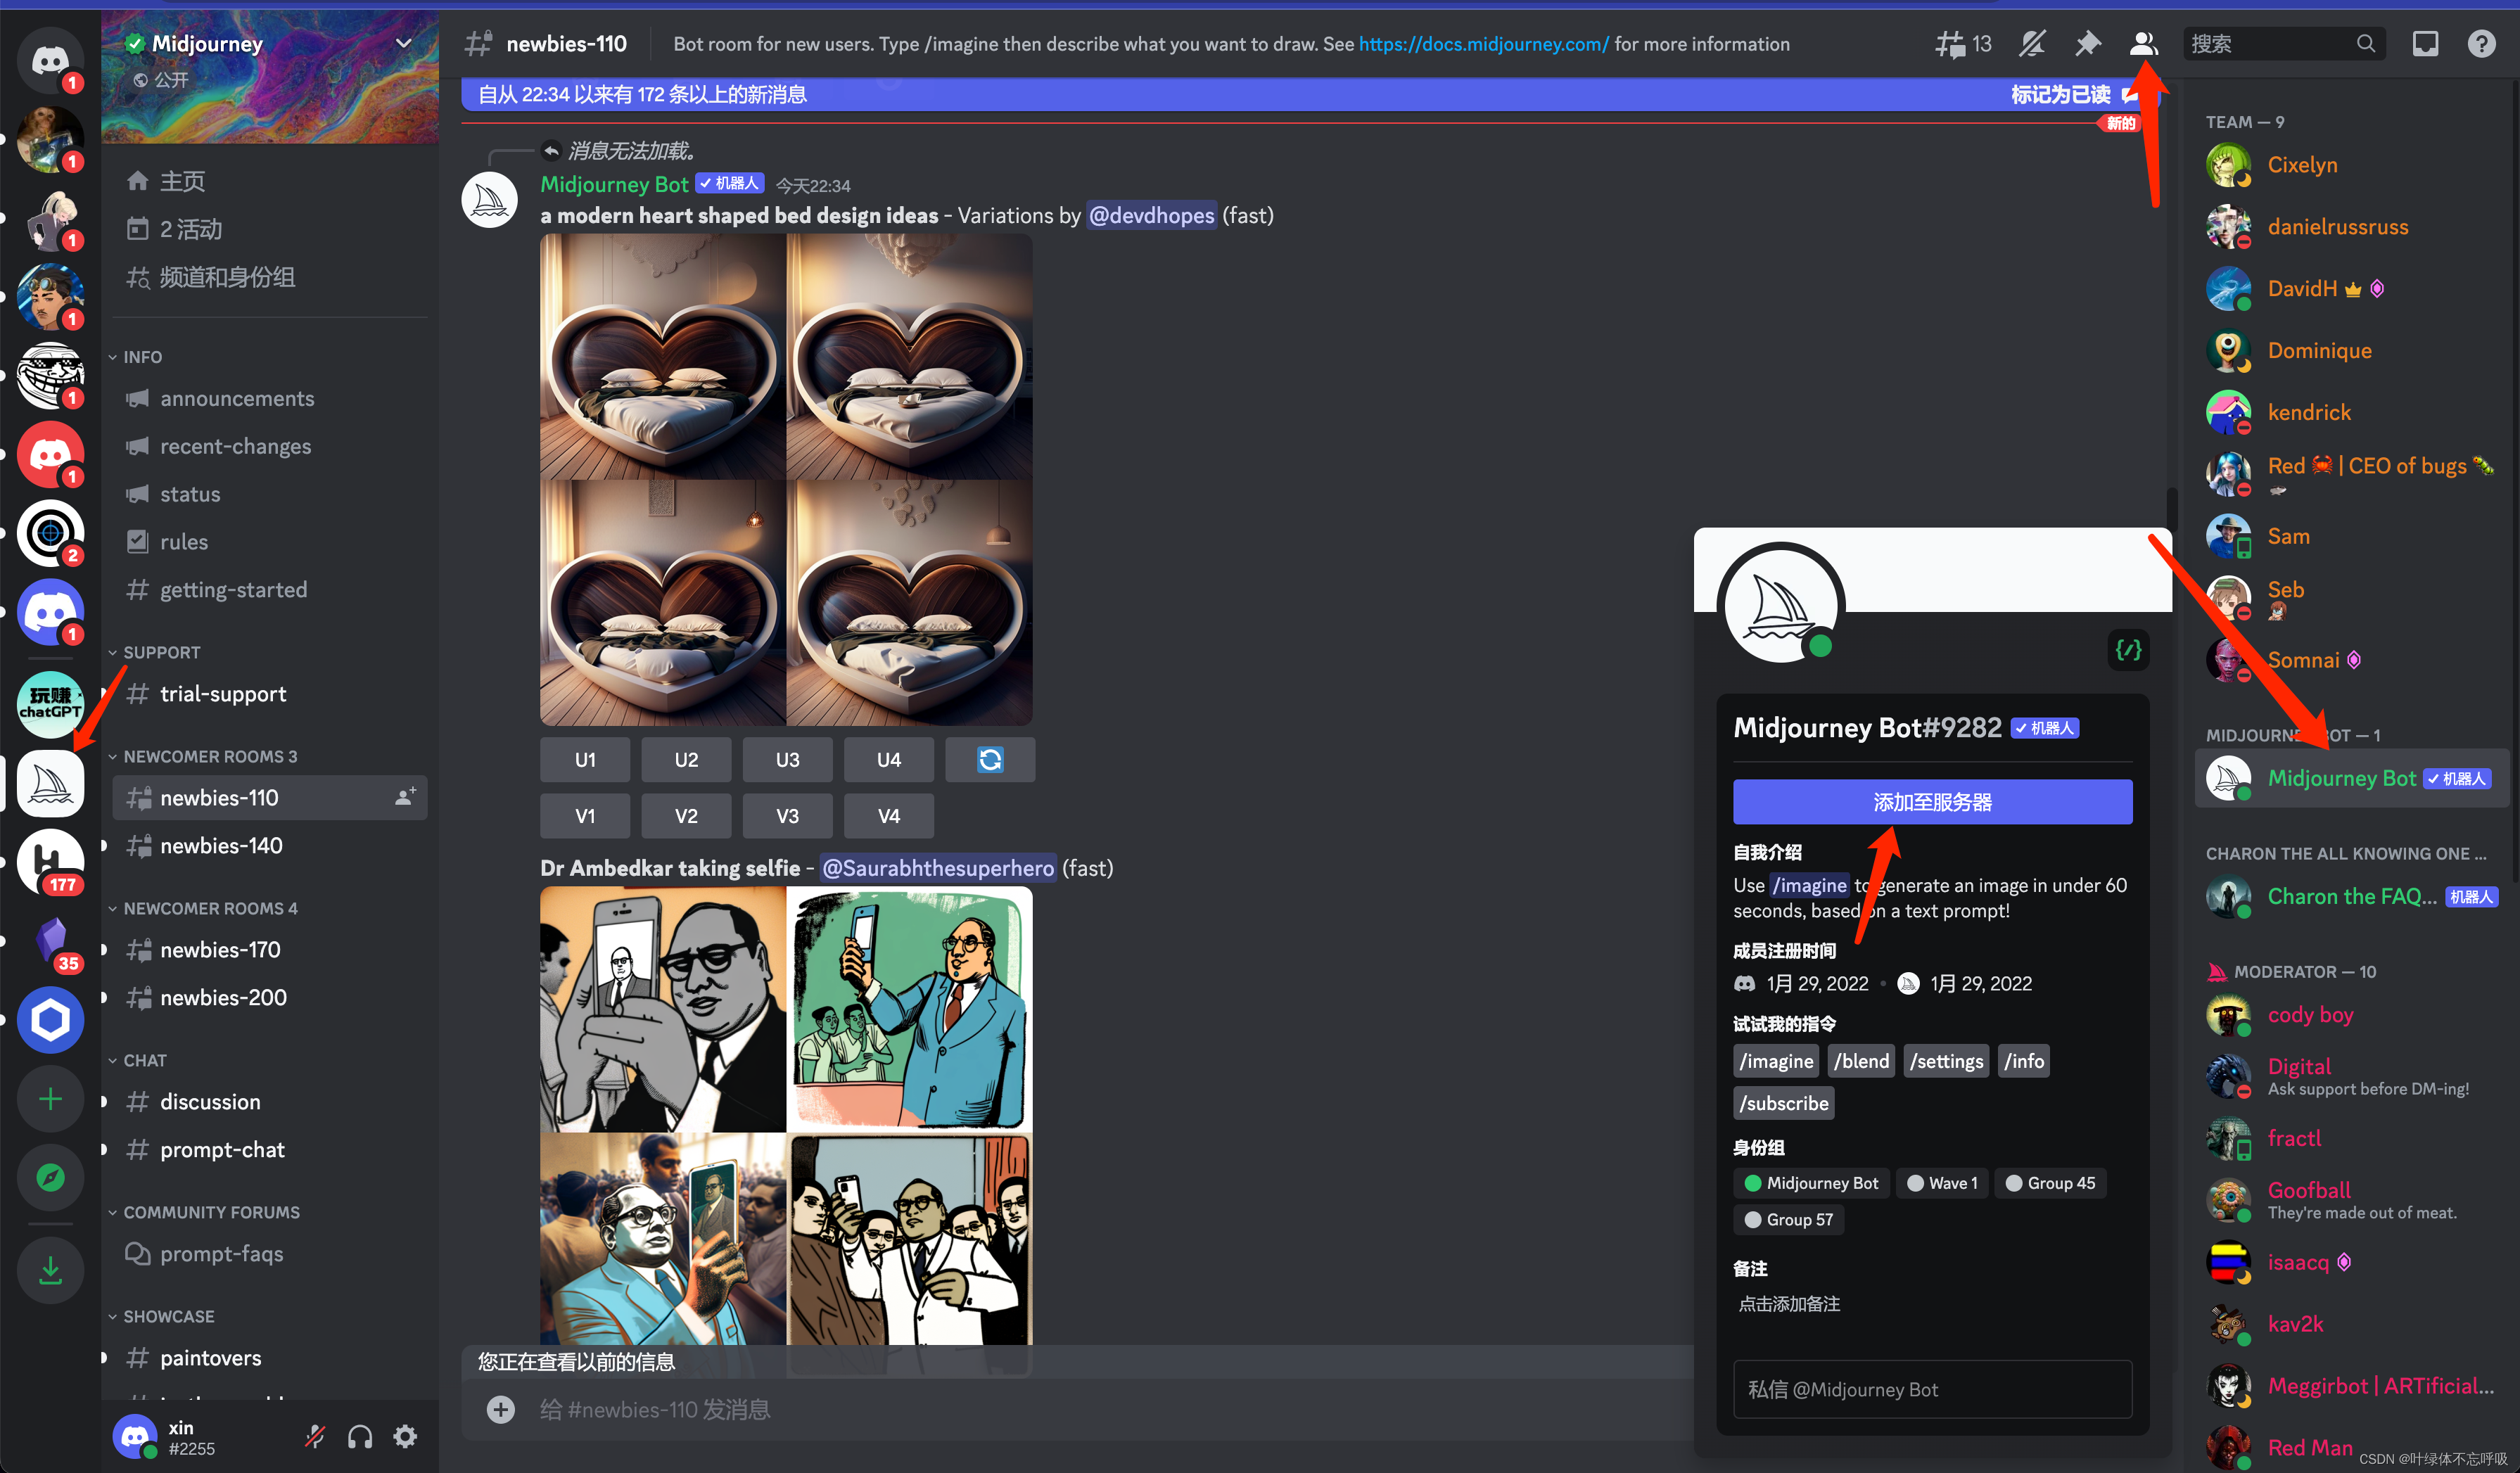Click the notification mute bell icon
Viewport: 2520px width, 1473px height.
point(2031,44)
